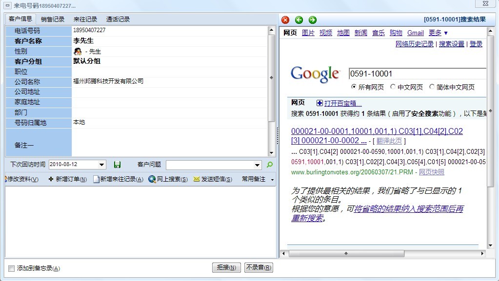The height and width of the screenshot is (281, 499).
Task: Click phone number value 18950407227
Action: (89, 30)
